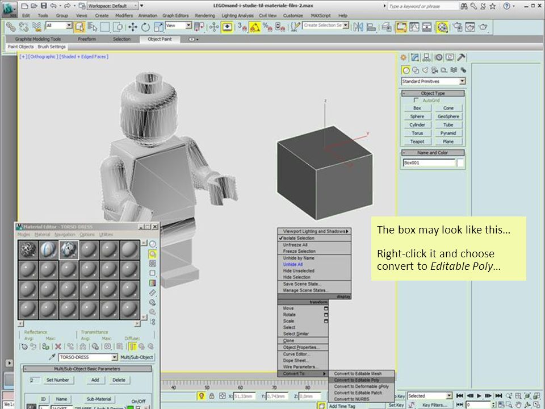This screenshot has width=545, height=409.
Task: Toggle the selection lock padlock icon
Action: (x=212, y=396)
